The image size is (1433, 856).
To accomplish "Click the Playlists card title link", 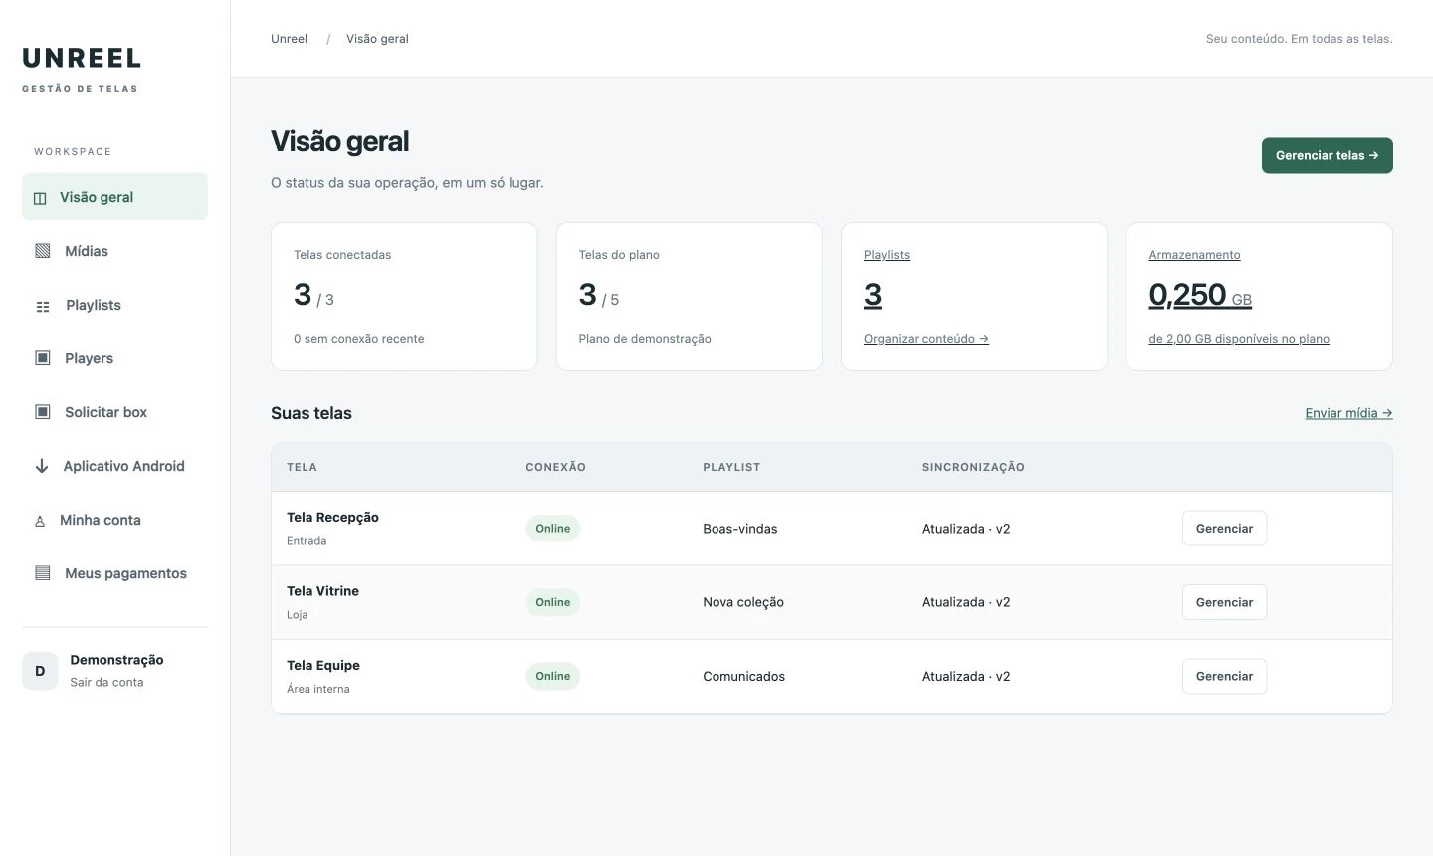I will (x=887, y=255).
